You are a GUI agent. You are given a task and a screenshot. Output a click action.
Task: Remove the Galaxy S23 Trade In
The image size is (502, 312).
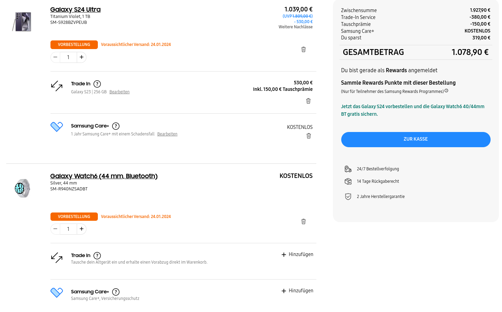[308, 101]
